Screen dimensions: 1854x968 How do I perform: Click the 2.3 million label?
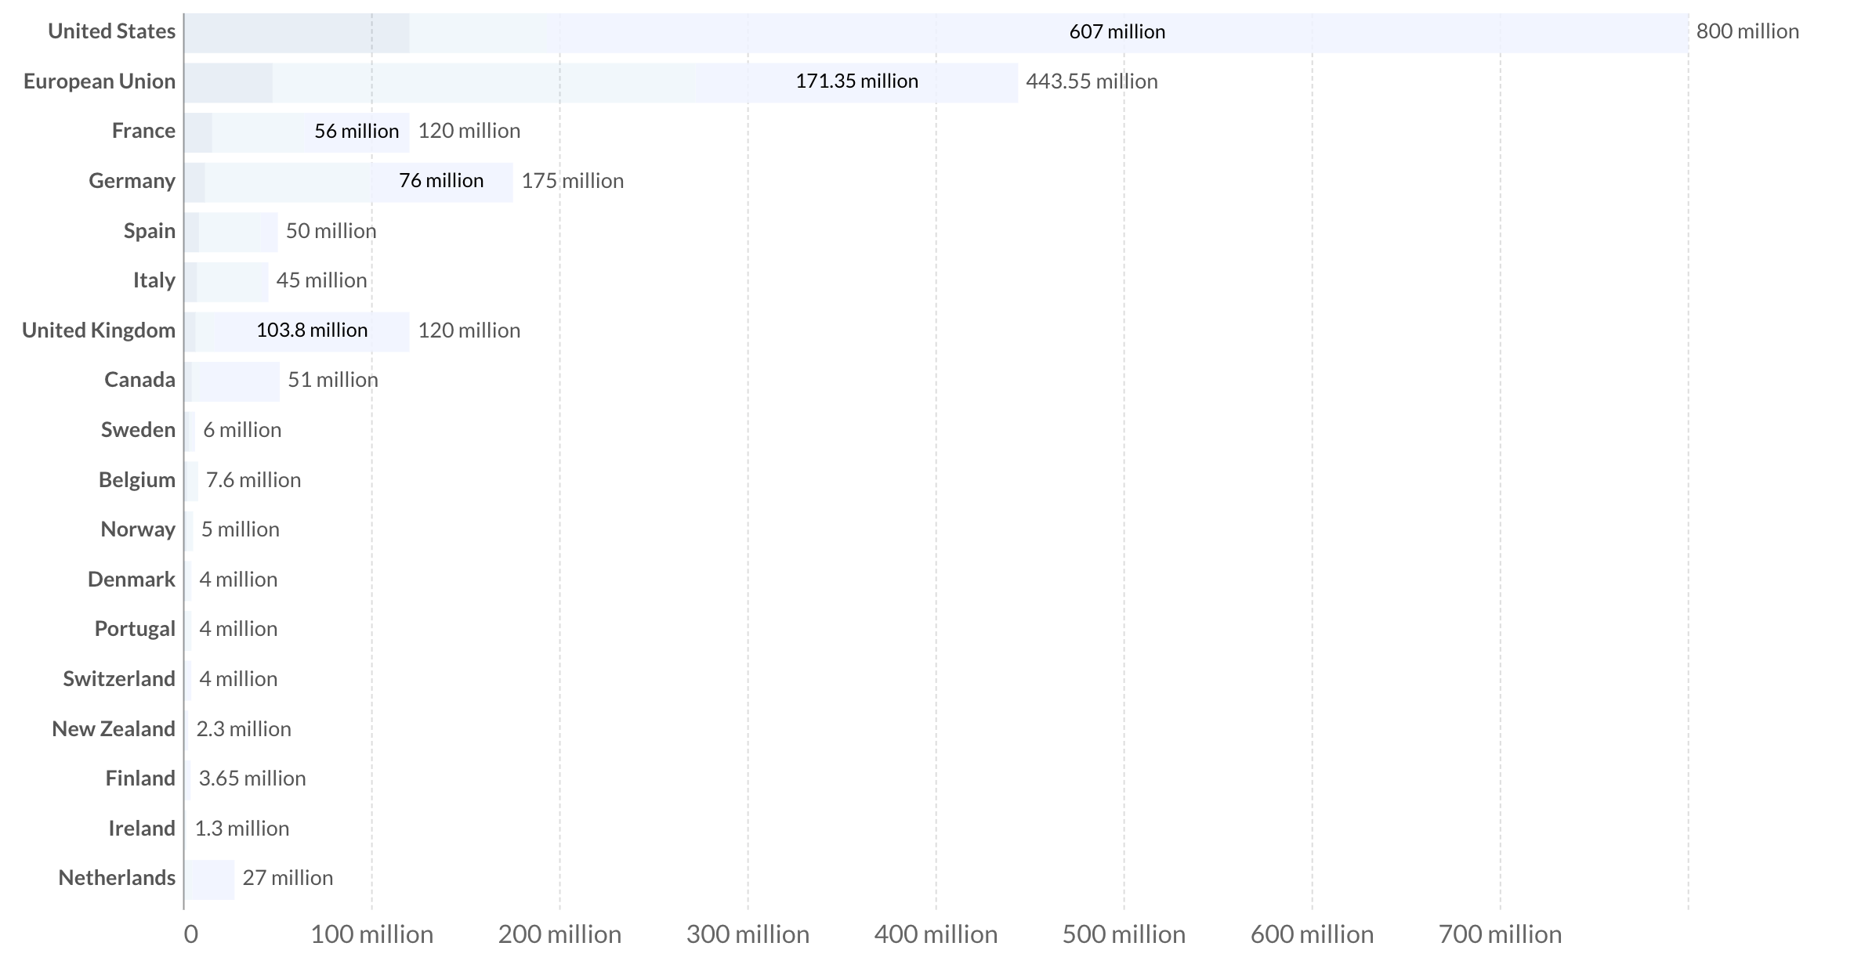click(x=244, y=729)
